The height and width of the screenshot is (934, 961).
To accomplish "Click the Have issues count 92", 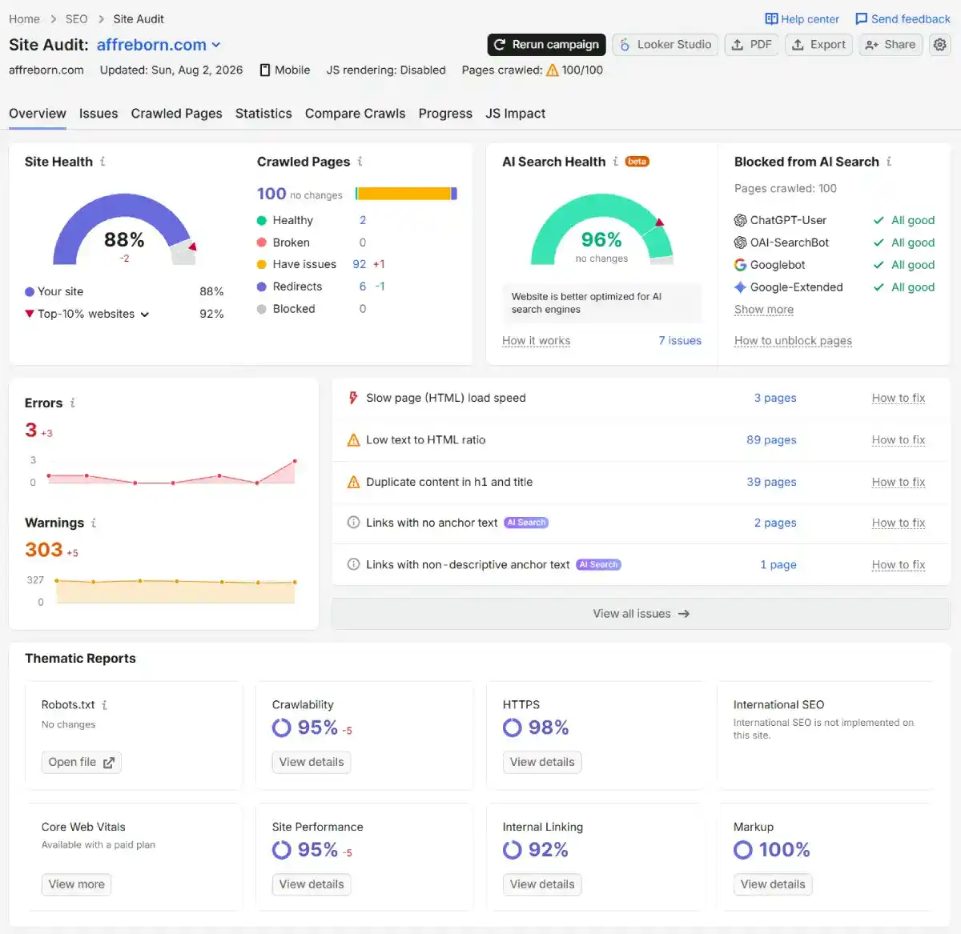I will (360, 264).
